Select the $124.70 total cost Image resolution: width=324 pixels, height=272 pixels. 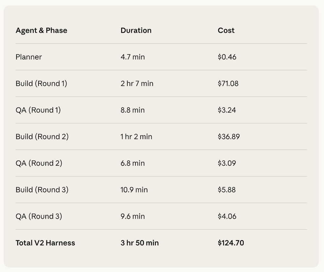[x=231, y=243]
